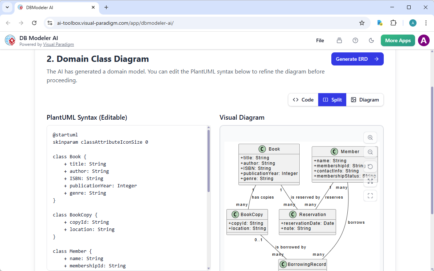Screen dimensions: 434x271
Task: Switch the editor to Split view
Action: (x=332, y=99)
